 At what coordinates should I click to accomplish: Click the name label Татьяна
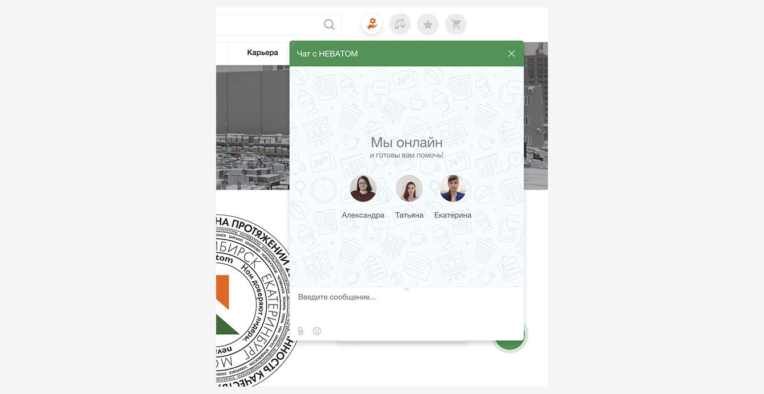409,215
